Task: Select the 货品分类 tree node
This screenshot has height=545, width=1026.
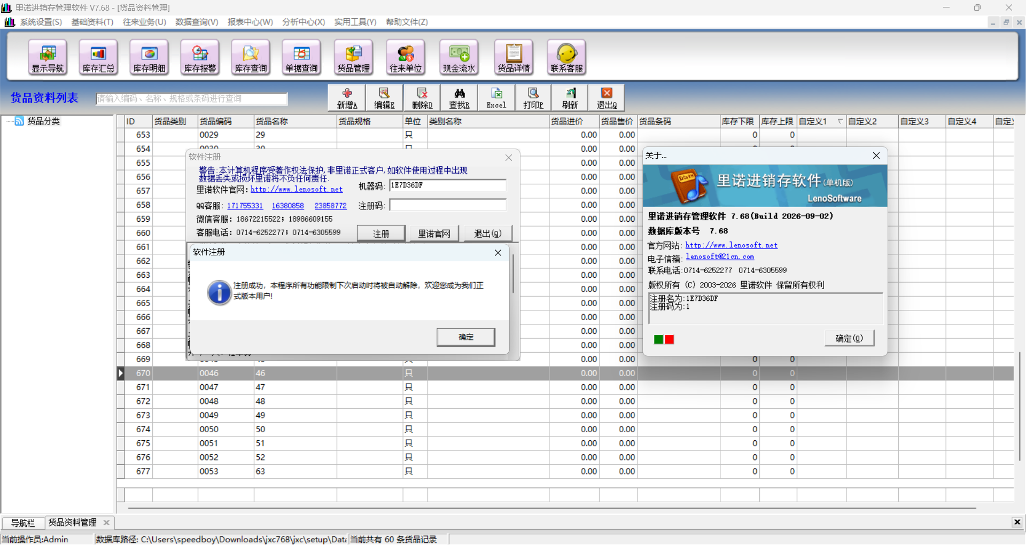Action: point(43,121)
